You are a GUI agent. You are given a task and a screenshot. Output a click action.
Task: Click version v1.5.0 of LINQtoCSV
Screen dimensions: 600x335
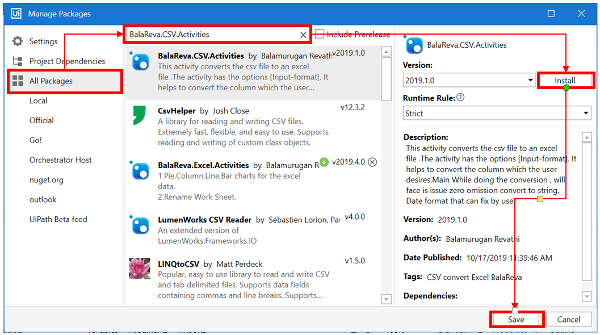(355, 261)
